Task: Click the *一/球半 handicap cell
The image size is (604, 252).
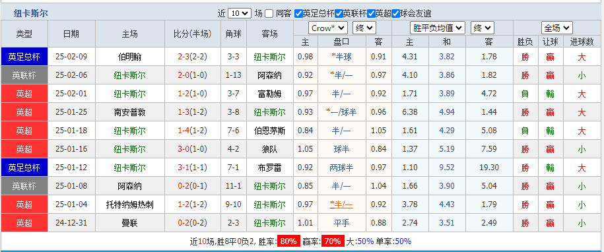Action: pos(341,112)
